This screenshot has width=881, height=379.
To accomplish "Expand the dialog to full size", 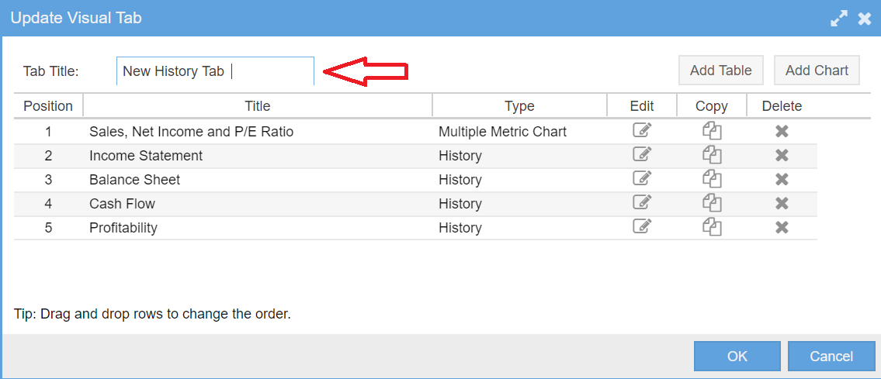I will pyautogui.click(x=839, y=19).
